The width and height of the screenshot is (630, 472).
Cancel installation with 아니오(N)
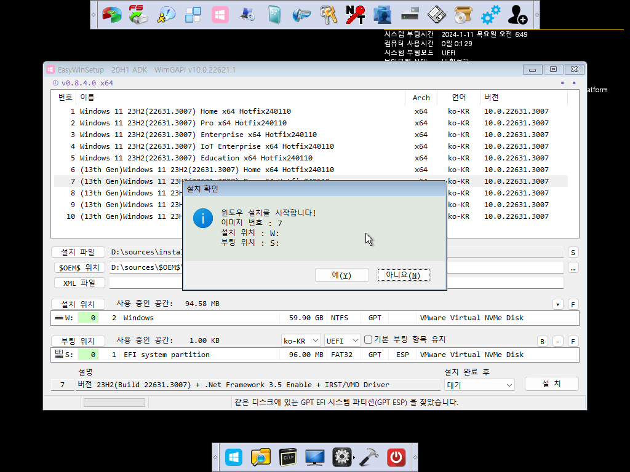point(404,275)
